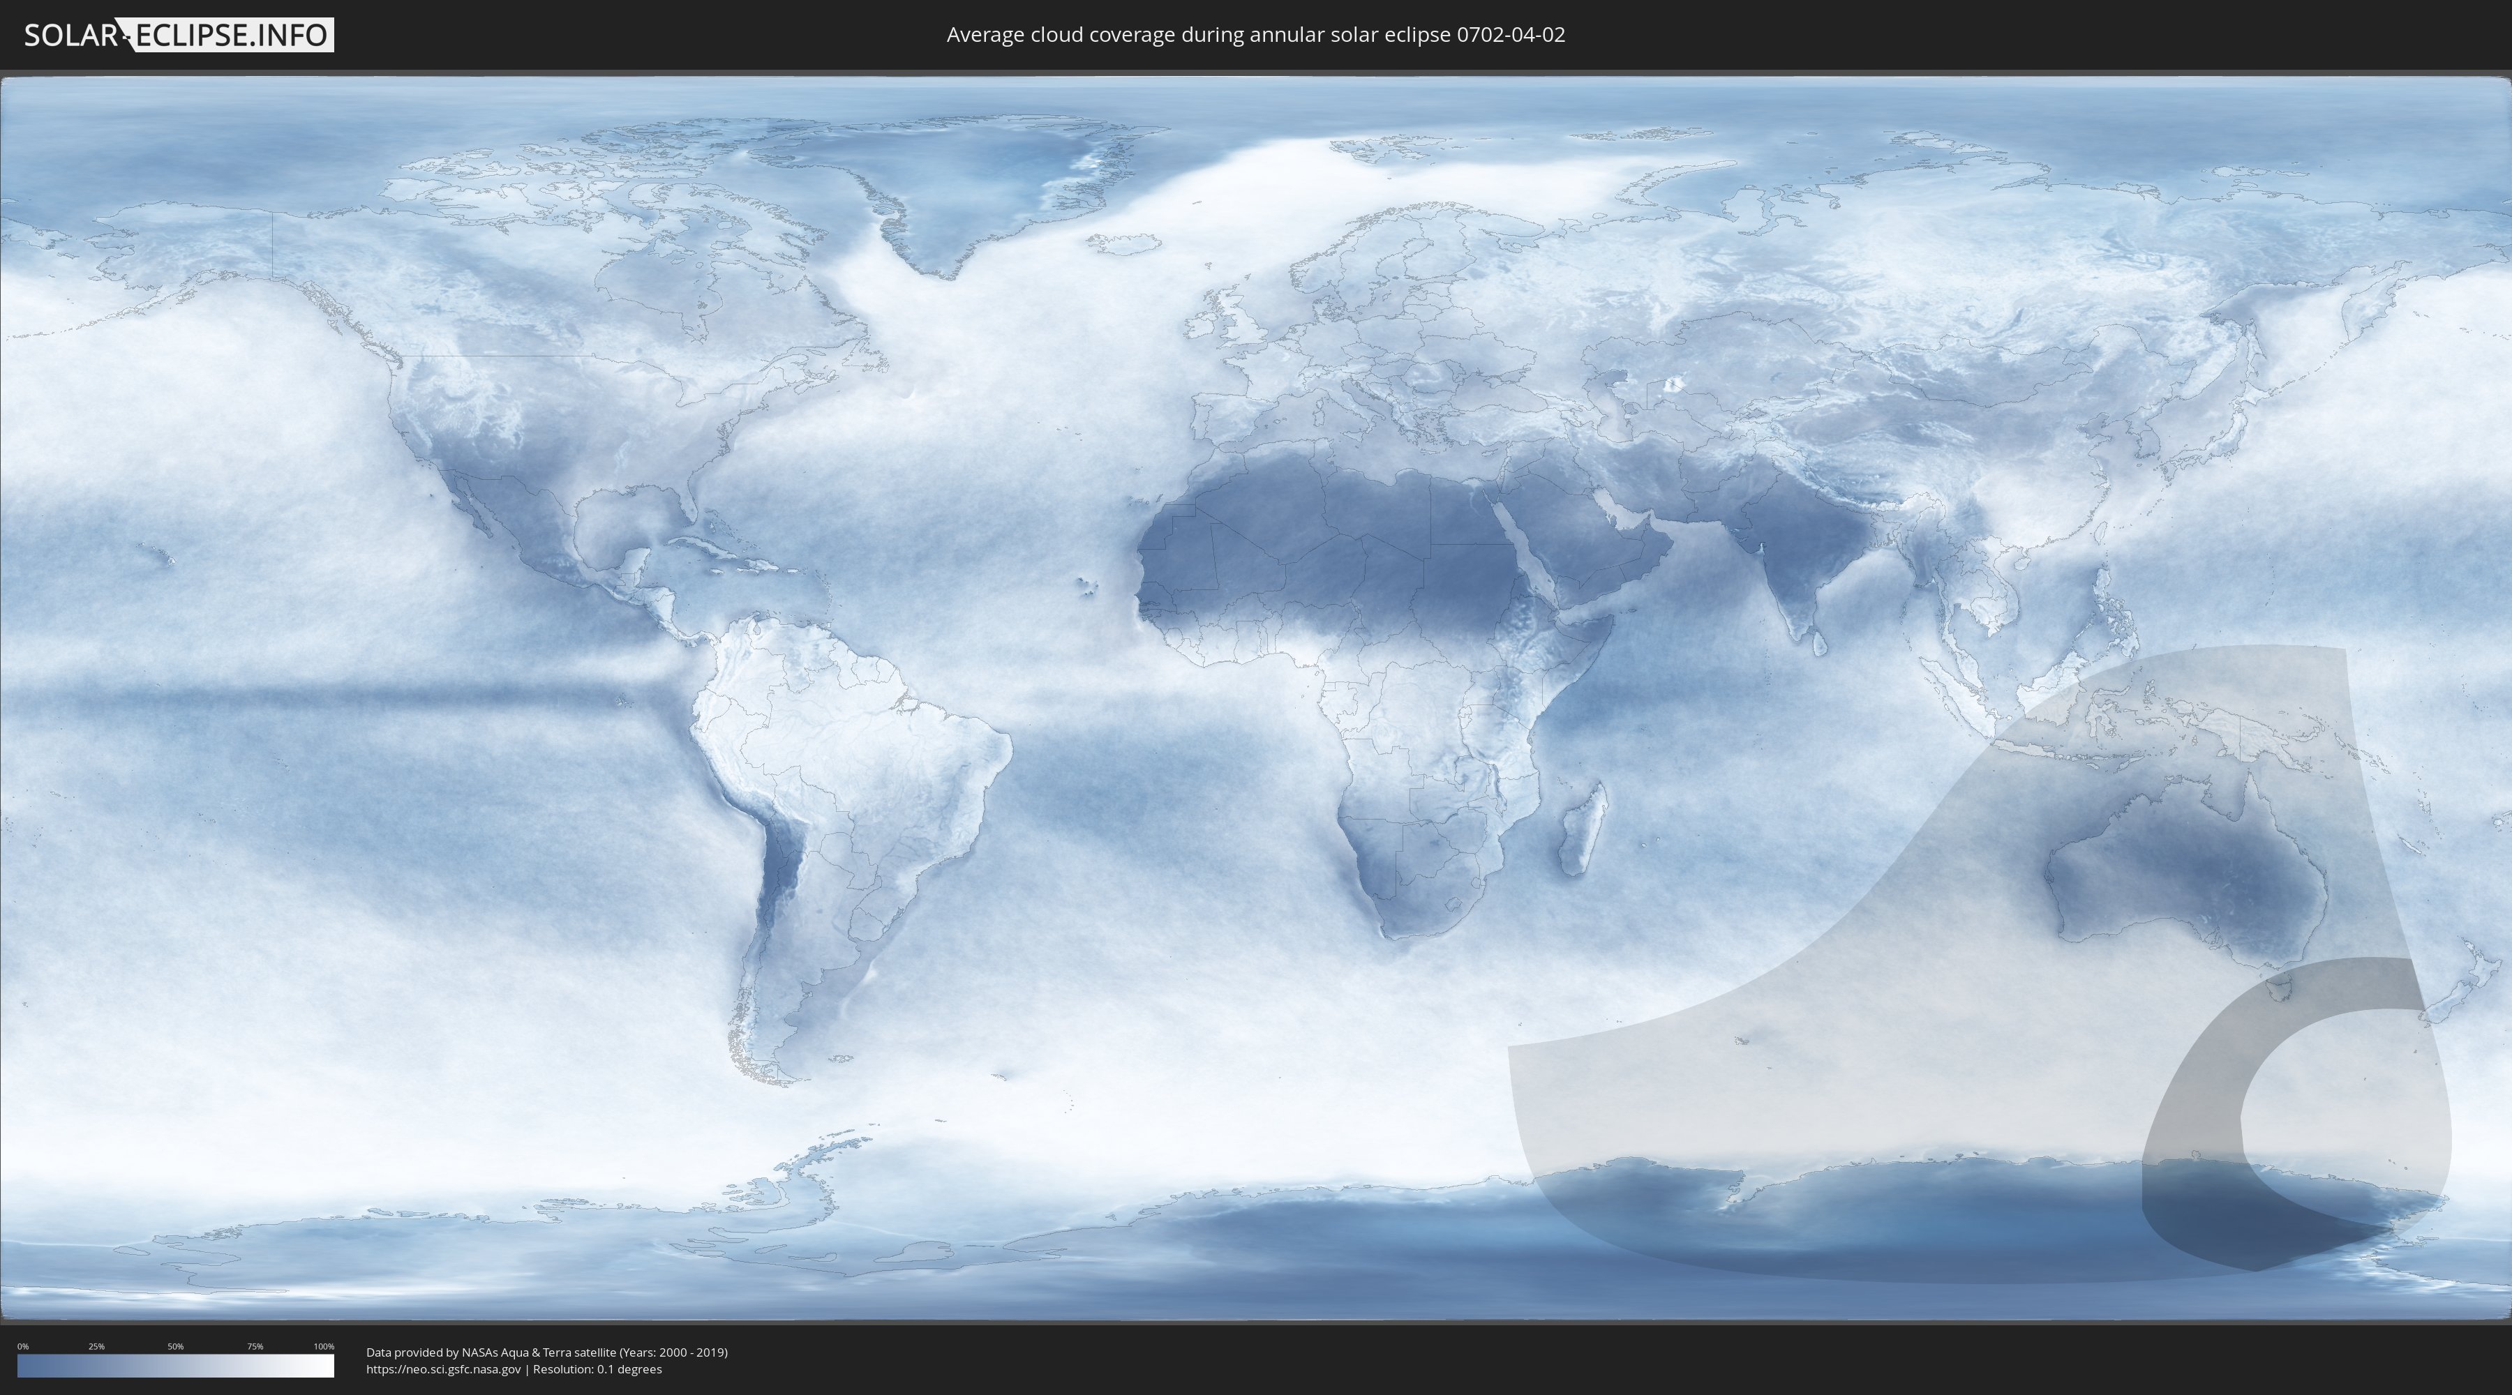Click the world cloud coverage map image

click(x=1256, y=698)
